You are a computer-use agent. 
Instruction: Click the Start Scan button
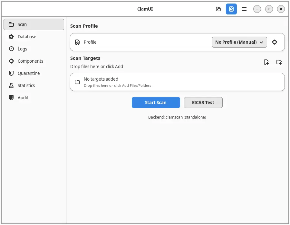tap(156, 103)
